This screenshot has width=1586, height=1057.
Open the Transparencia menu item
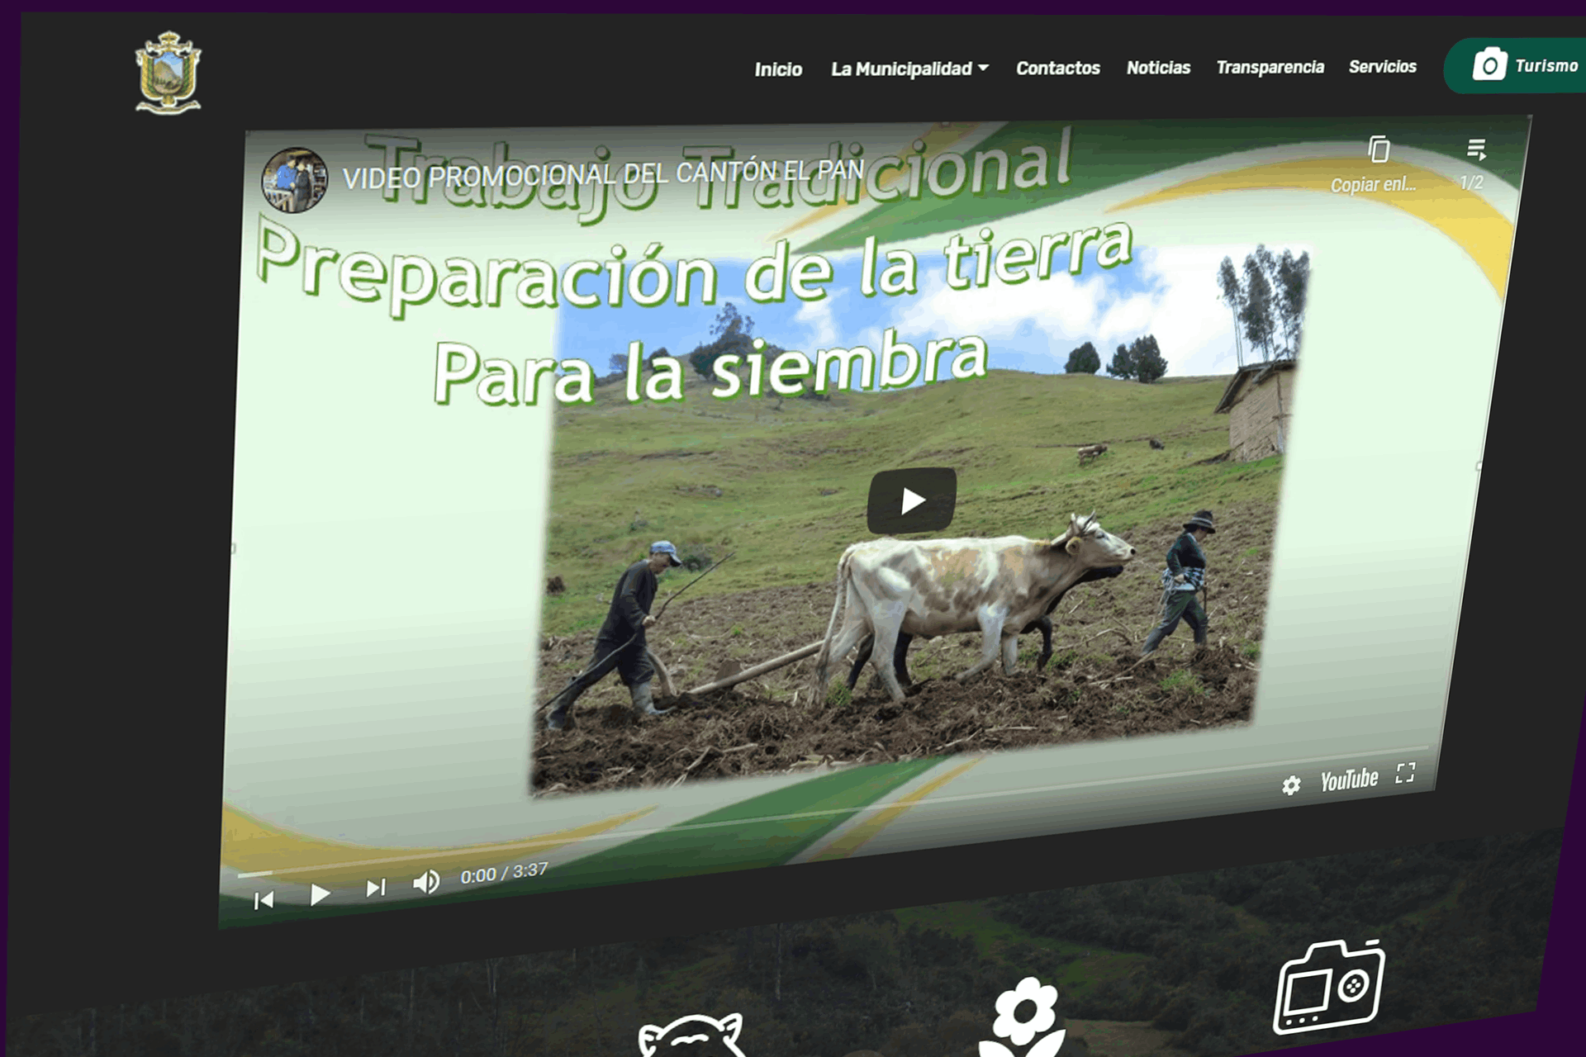tap(1270, 67)
